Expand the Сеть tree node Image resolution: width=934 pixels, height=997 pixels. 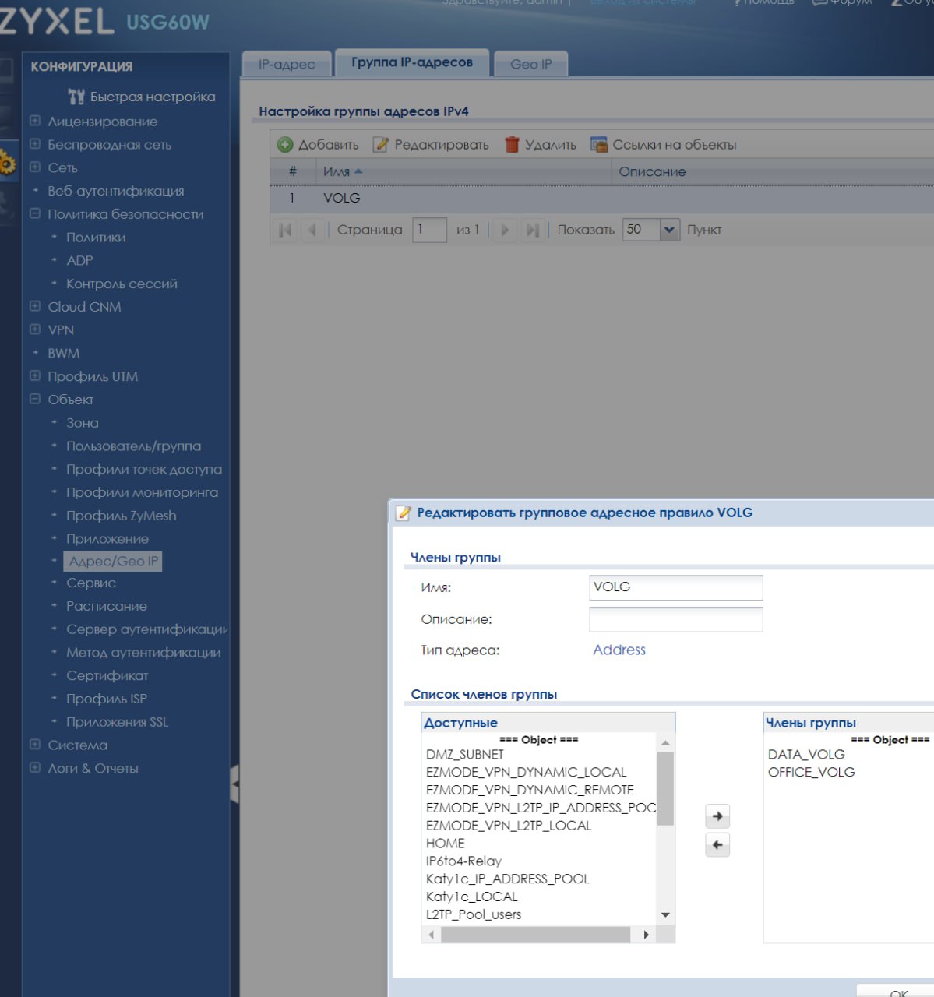[x=34, y=167]
